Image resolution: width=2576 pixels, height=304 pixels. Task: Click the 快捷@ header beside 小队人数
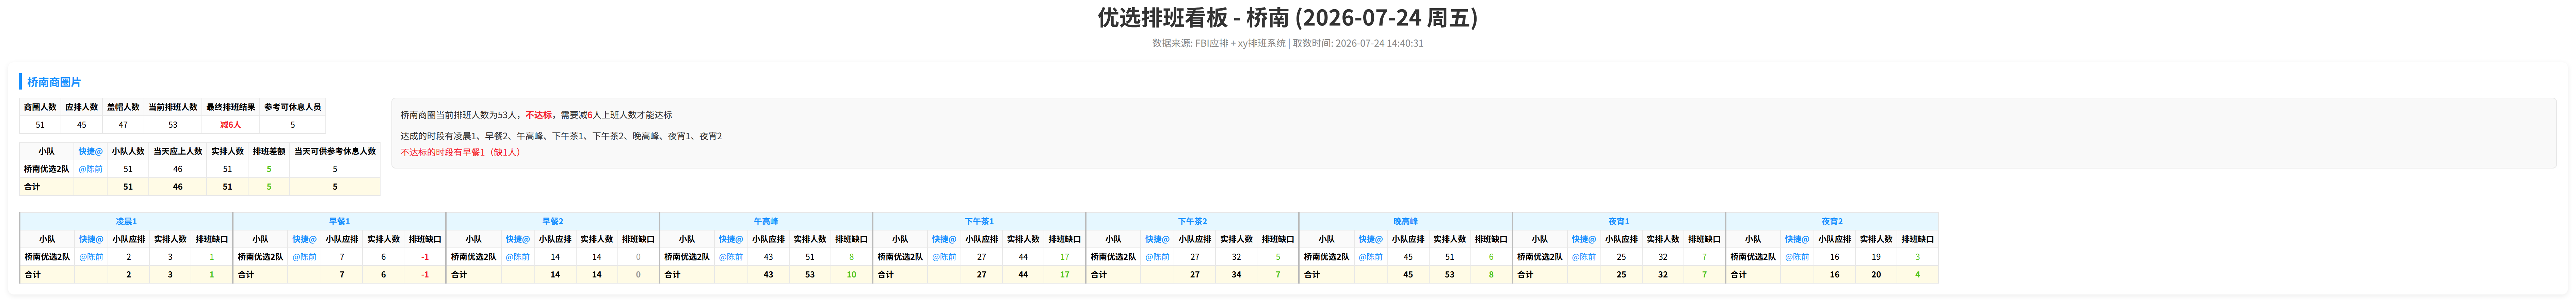click(91, 151)
